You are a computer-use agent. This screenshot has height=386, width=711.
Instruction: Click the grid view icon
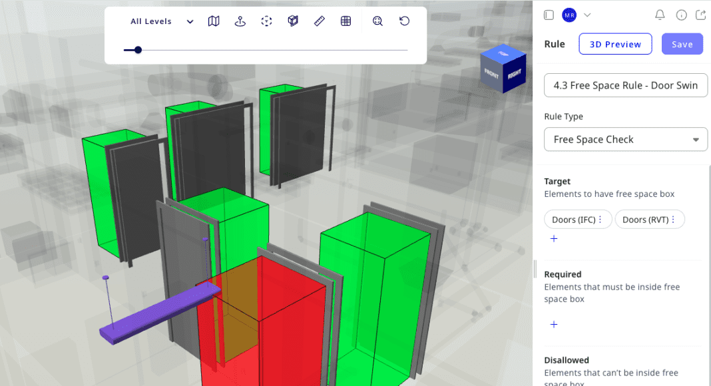[346, 21]
